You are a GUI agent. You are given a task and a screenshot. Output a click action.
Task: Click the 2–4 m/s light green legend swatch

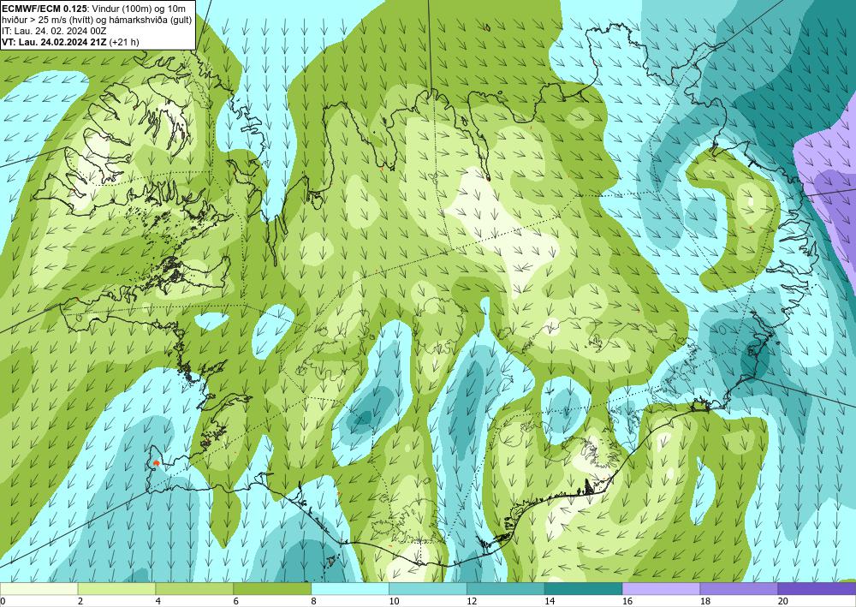pos(116,588)
